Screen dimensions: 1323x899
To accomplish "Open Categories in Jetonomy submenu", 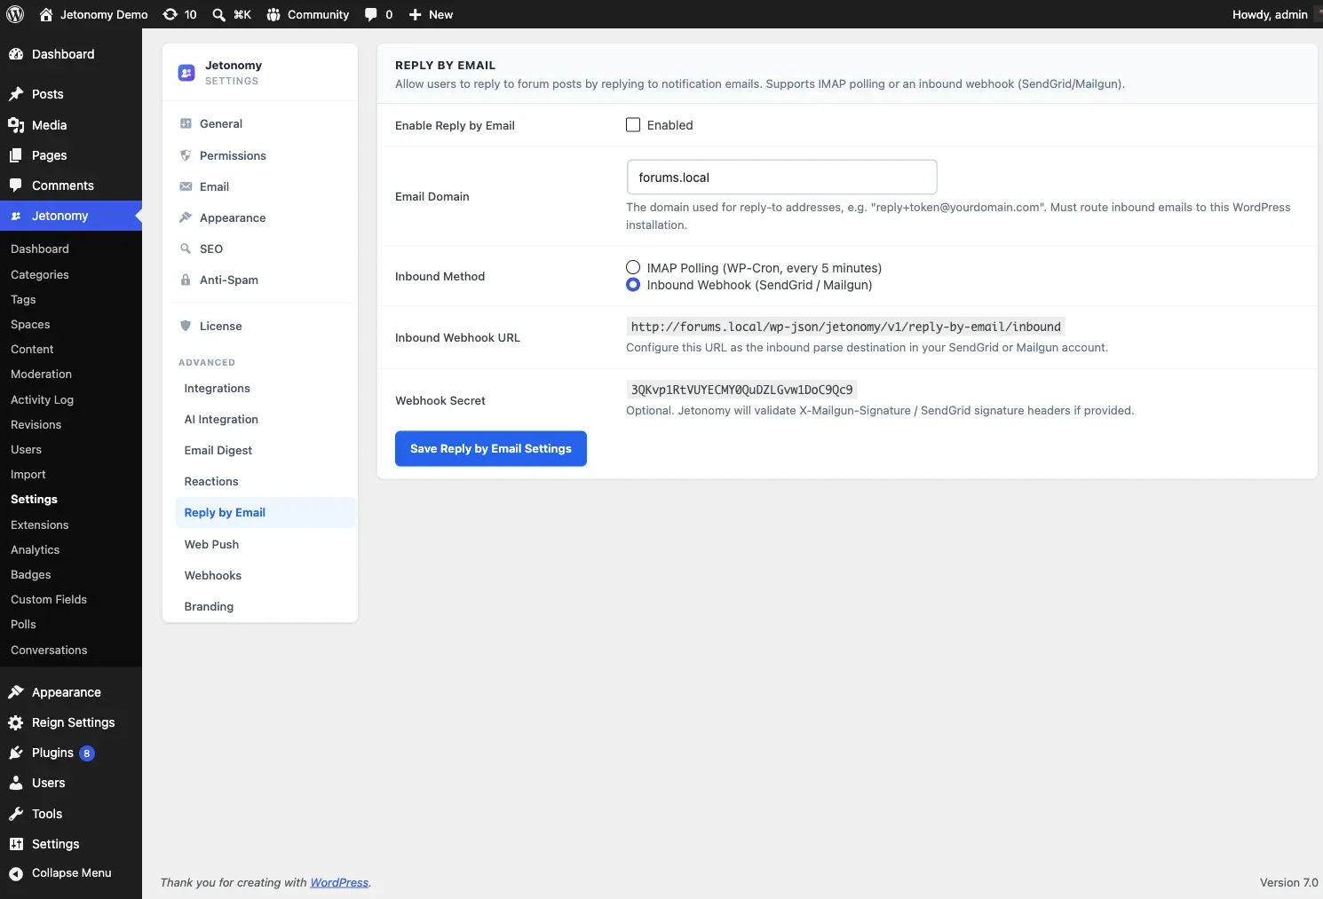I will (40, 275).
